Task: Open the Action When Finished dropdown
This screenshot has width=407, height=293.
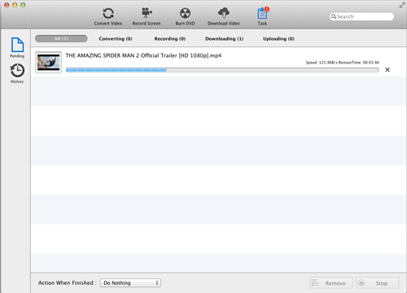Action: point(130,282)
